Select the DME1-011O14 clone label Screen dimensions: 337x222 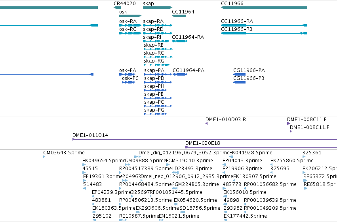90,135
